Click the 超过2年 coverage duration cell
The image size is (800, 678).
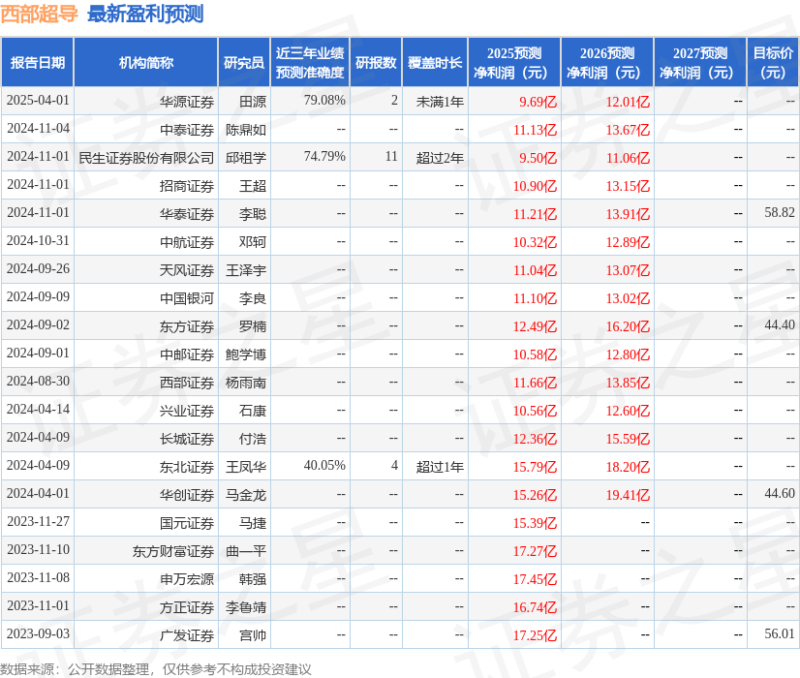(x=438, y=157)
